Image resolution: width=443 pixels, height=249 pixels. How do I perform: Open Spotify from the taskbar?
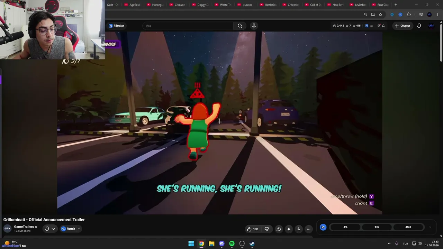click(x=232, y=243)
